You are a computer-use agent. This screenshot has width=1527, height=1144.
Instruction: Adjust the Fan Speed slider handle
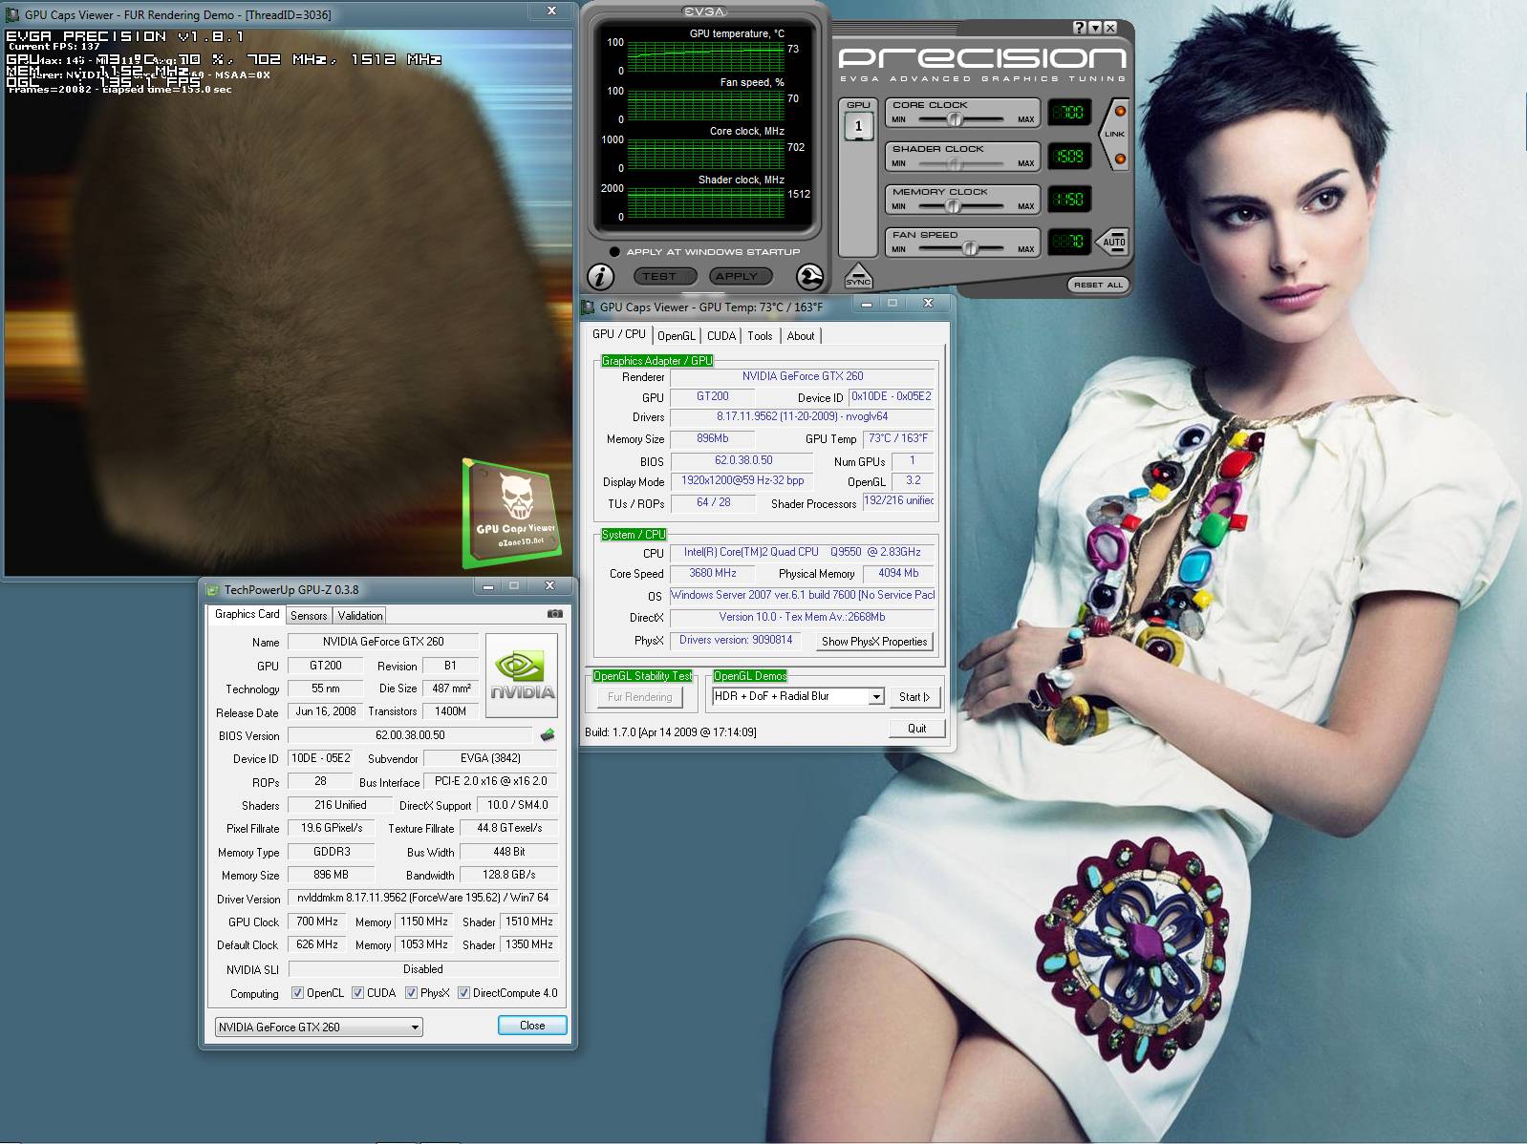pos(970,248)
